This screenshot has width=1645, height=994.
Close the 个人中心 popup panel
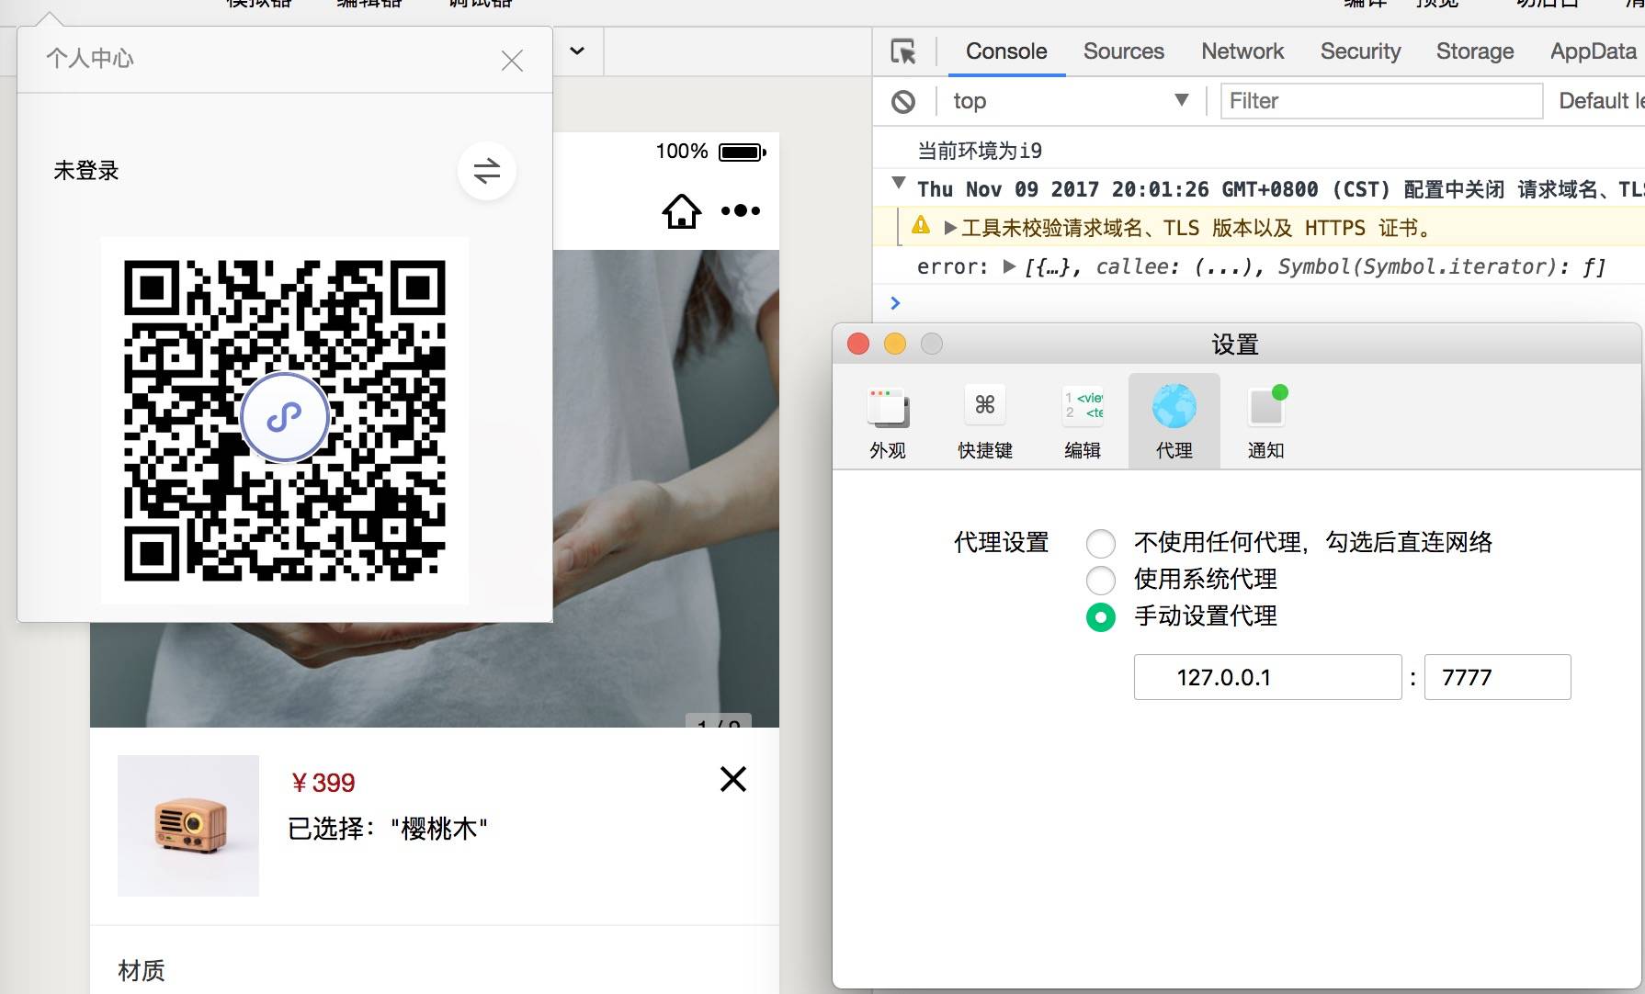[x=512, y=61]
